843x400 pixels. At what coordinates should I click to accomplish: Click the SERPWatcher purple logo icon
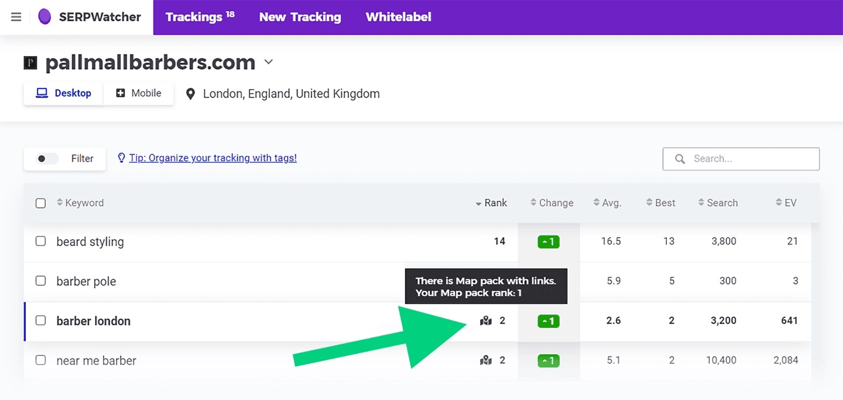(44, 16)
